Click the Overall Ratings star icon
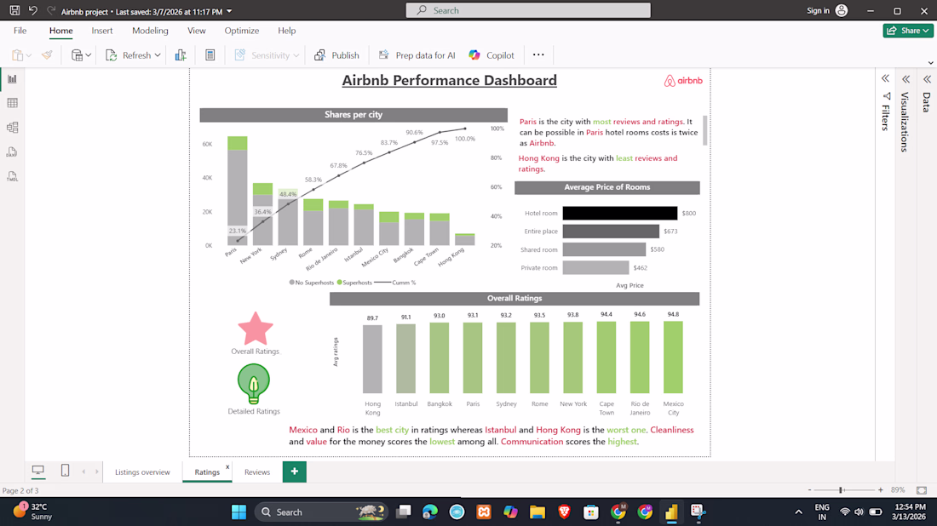The width and height of the screenshot is (937, 526). (x=256, y=329)
